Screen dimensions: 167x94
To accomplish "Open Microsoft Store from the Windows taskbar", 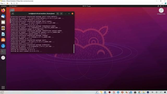I will pyautogui.click(x=135, y=92).
